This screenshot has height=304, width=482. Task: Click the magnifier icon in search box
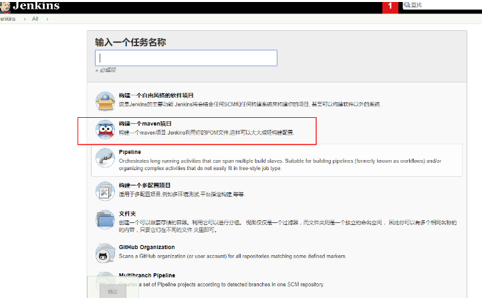pos(407,5)
